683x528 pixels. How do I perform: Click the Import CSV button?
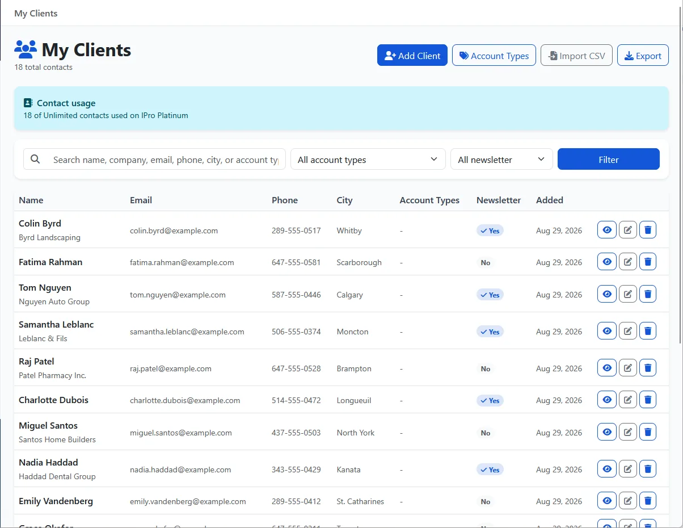[x=576, y=56]
